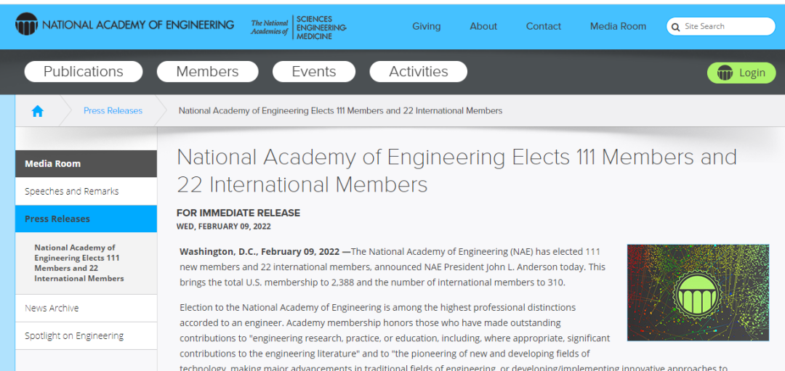785x371 pixels.
Task: Click the NAE icon in the Login button
Action: point(725,73)
